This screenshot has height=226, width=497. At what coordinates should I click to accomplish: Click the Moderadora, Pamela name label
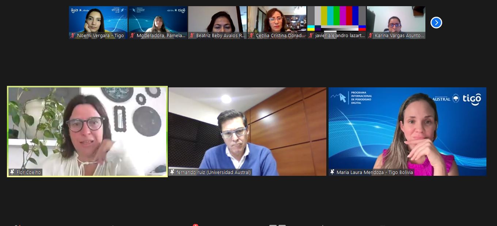pos(161,36)
